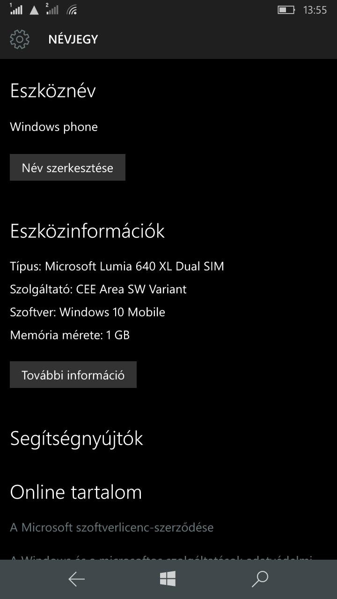The height and width of the screenshot is (599, 337).
Task: Select the Eszköznév heading
Action: coord(53,90)
